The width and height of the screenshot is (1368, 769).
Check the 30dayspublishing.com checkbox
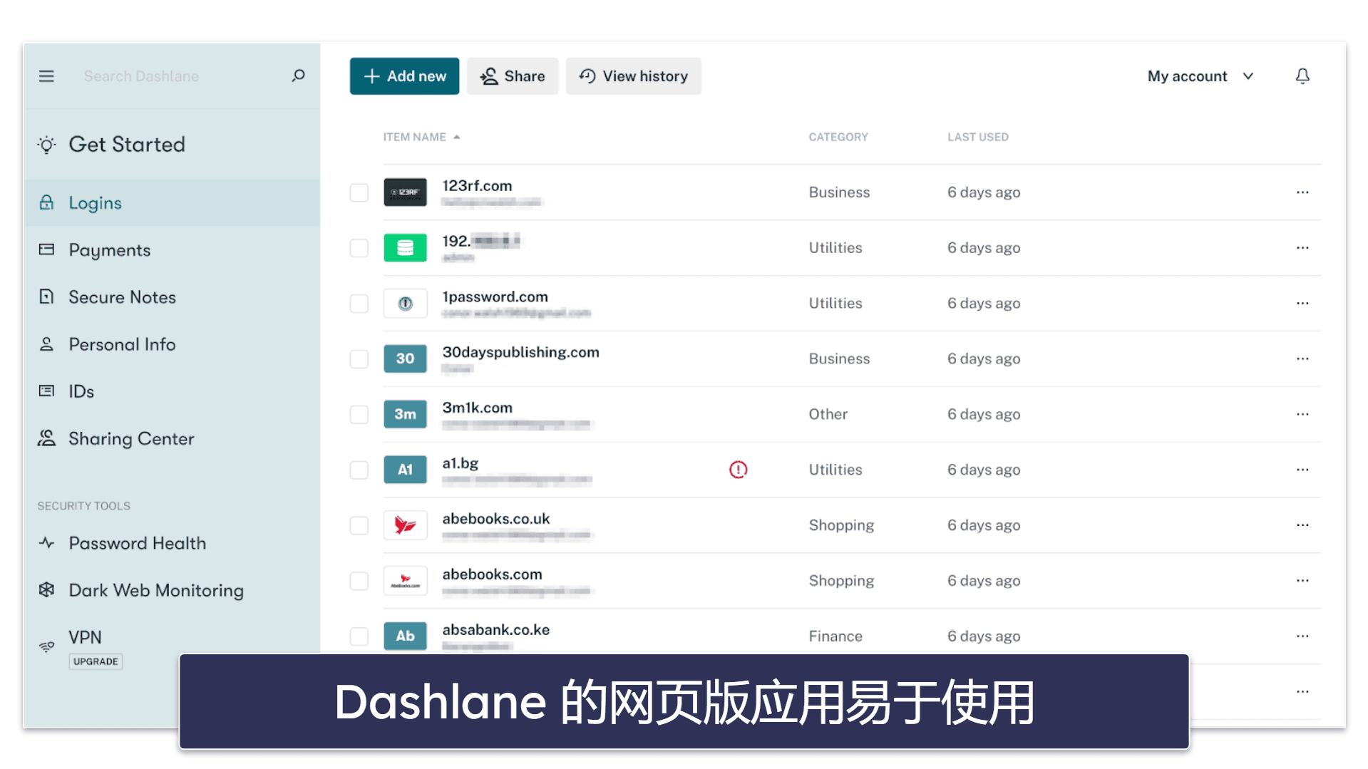359,358
